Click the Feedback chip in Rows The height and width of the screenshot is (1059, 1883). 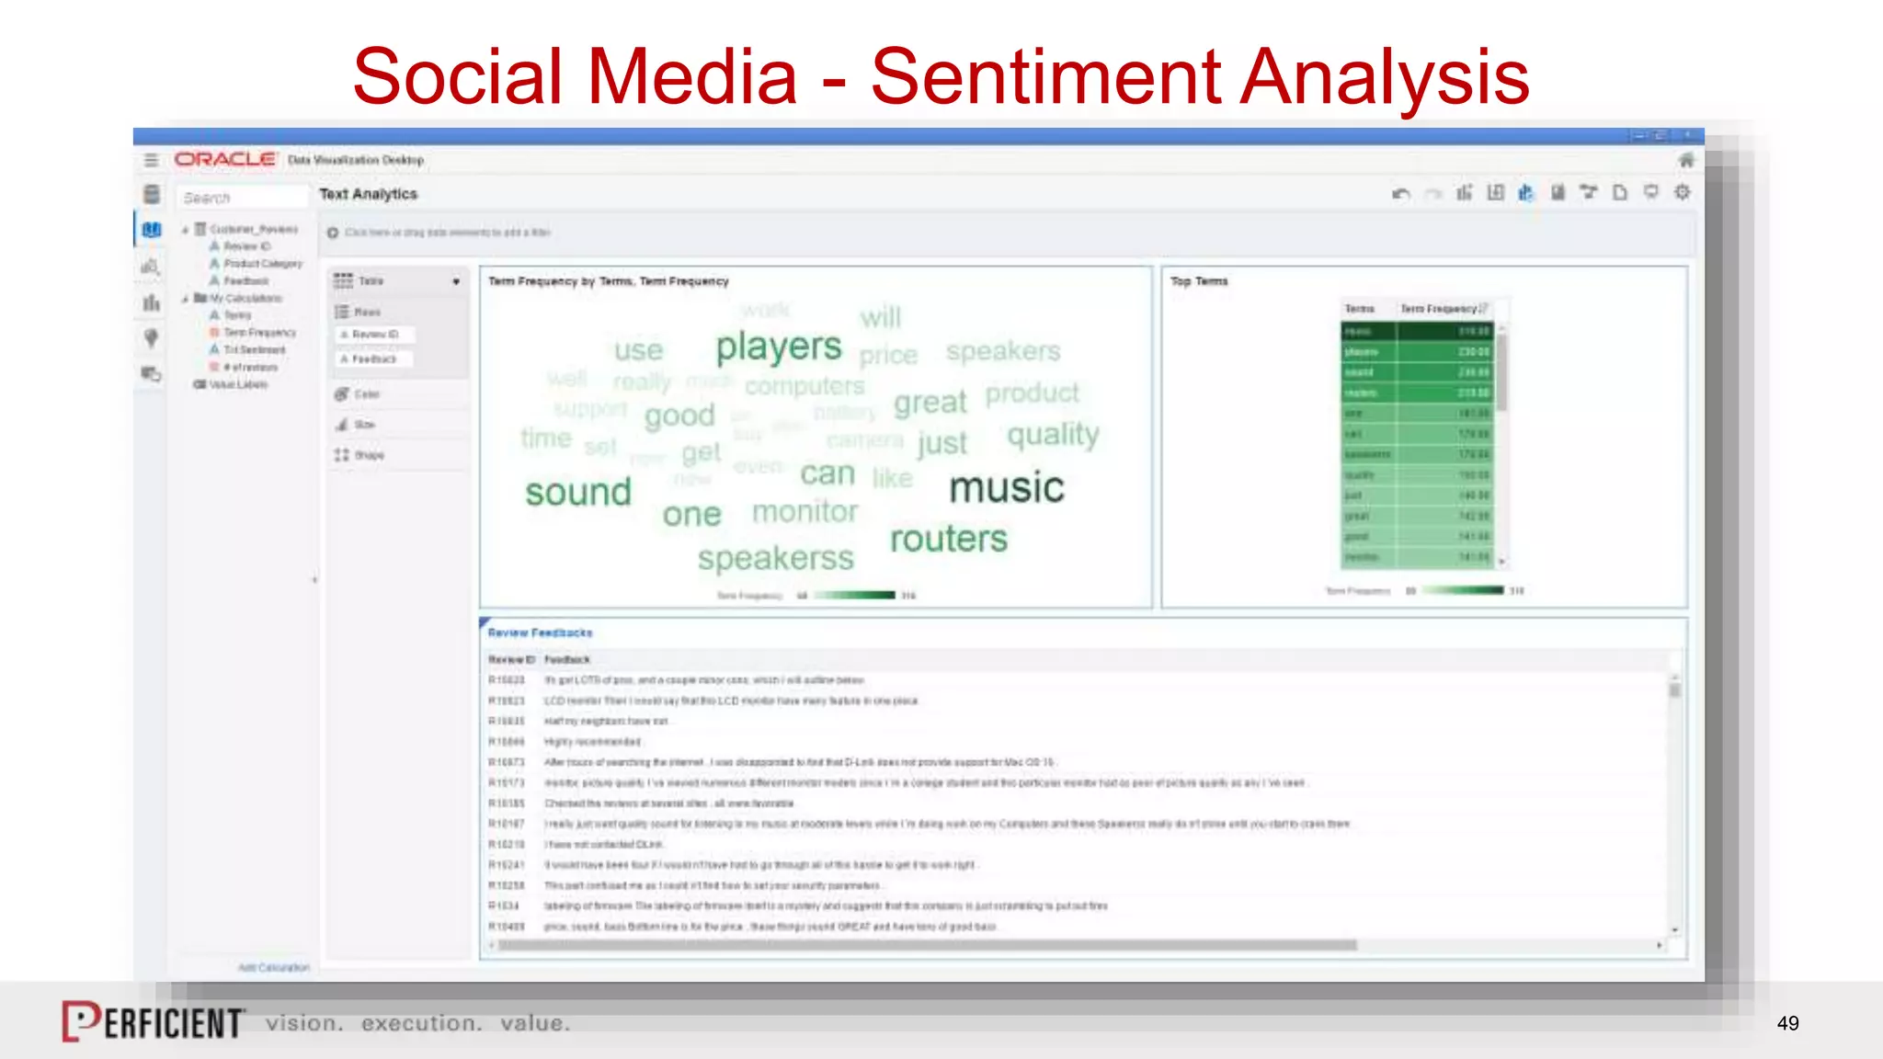point(374,359)
